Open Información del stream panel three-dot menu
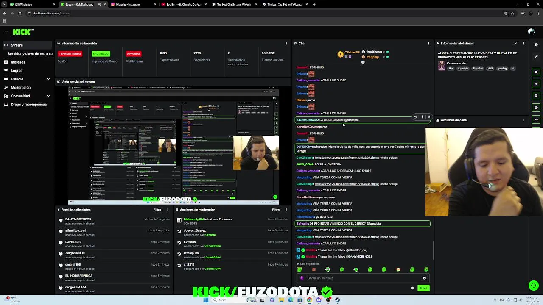 pos(523,43)
